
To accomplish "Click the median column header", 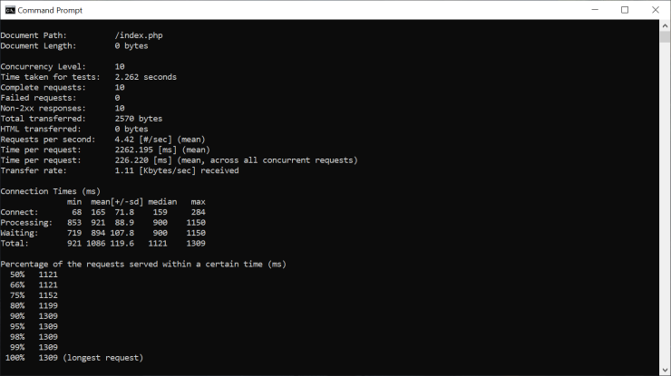I will pos(162,202).
